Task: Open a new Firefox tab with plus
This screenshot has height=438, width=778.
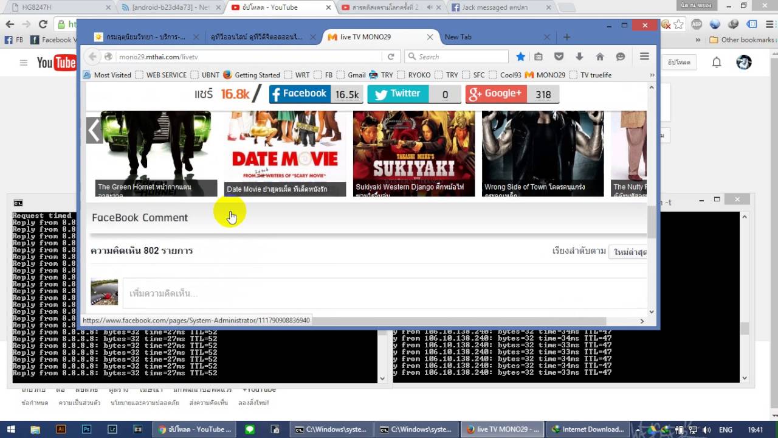Action: point(566,37)
